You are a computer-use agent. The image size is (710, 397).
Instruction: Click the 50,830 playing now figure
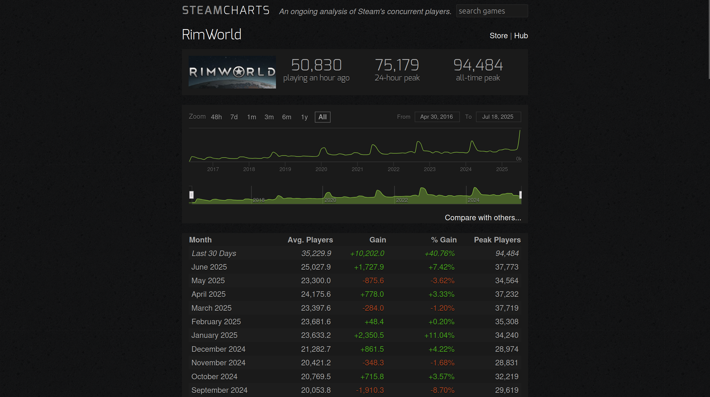click(316, 65)
